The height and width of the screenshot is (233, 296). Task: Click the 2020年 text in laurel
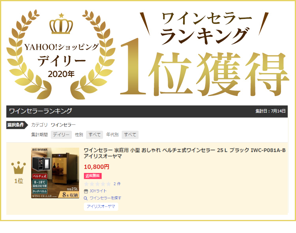[61, 74]
